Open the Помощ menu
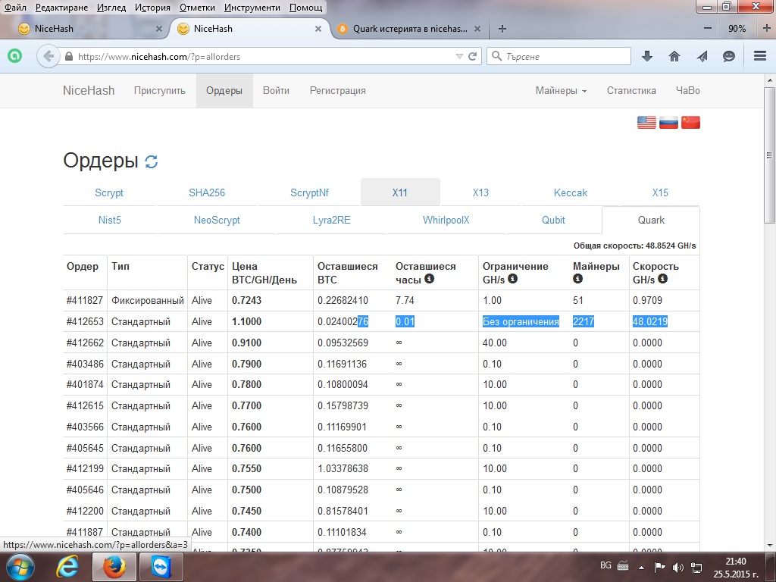Image resolution: width=776 pixels, height=582 pixels. pos(305,8)
